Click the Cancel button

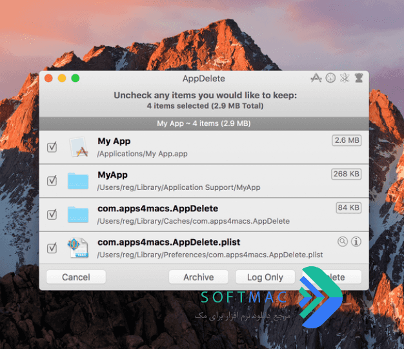coord(76,277)
